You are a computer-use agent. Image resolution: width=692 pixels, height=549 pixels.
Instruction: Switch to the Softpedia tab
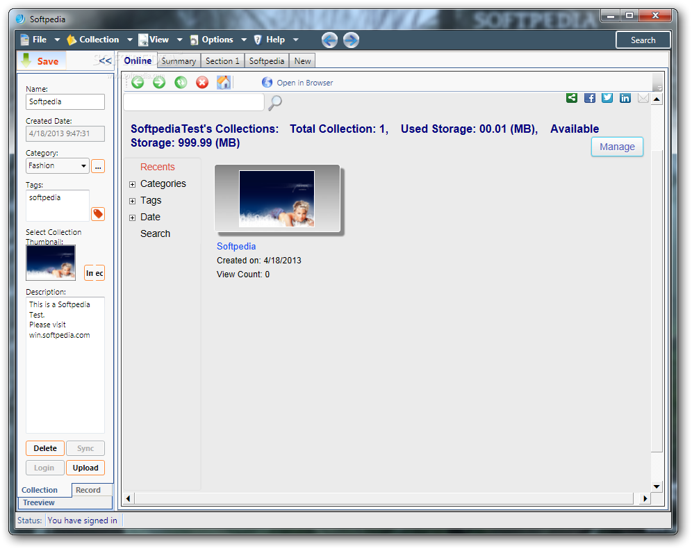(x=267, y=61)
